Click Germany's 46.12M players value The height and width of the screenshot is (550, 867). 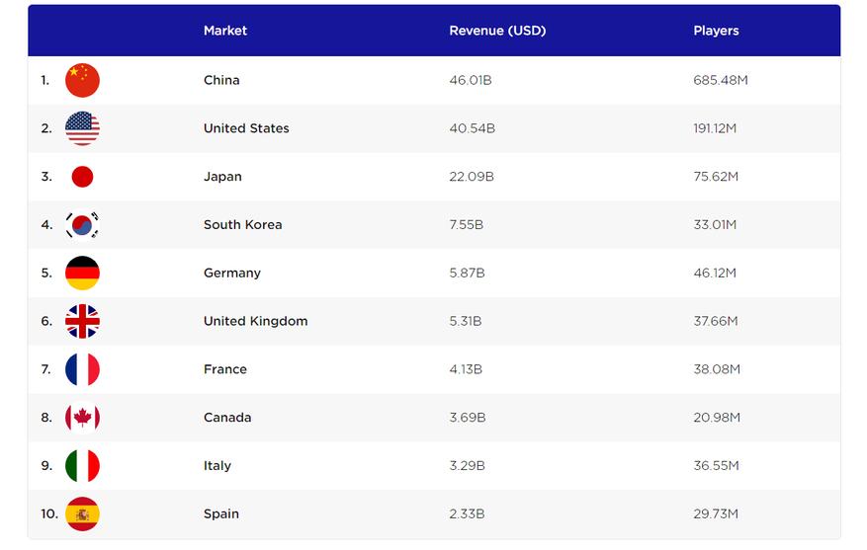[715, 274]
